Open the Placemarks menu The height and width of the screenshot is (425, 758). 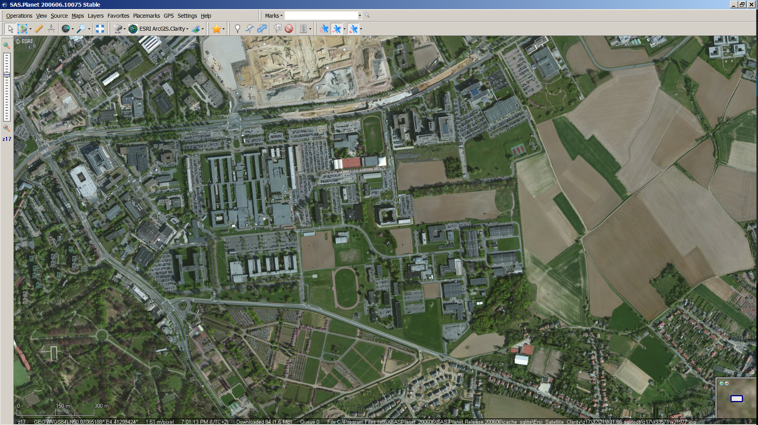point(146,16)
